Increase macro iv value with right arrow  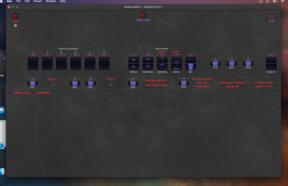(80, 55)
